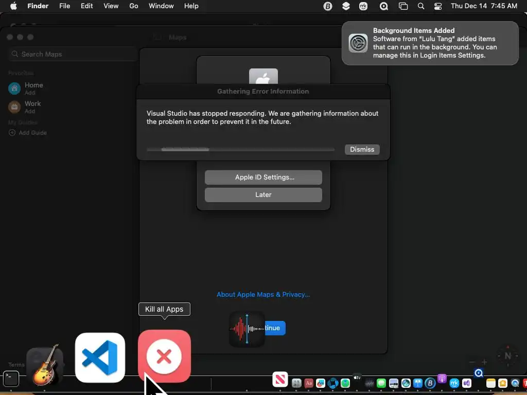Open Font Book in the dock
This screenshot has width=527, height=395.
pos(296,383)
